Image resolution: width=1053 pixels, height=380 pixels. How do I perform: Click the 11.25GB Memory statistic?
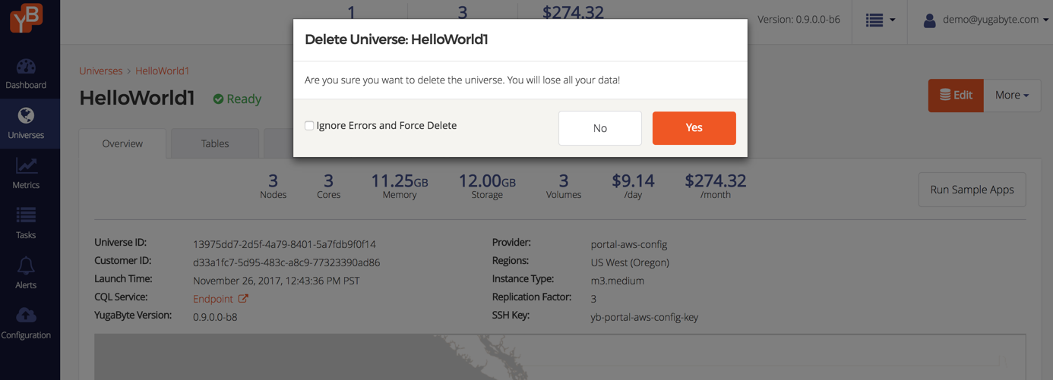400,186
